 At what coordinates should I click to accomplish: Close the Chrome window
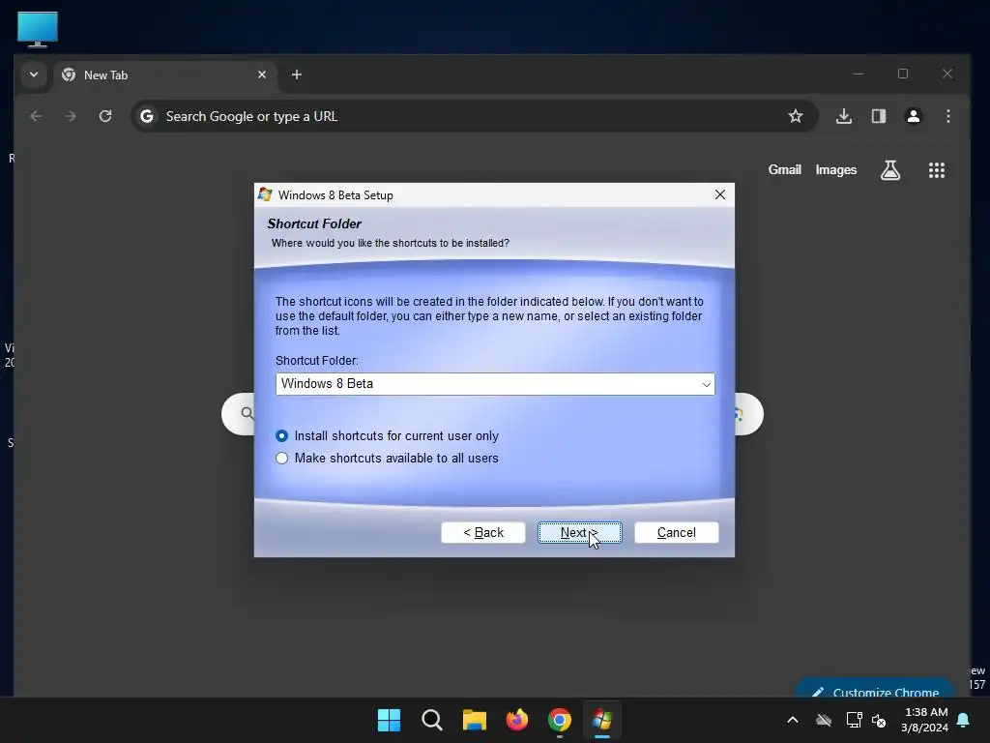947,74
